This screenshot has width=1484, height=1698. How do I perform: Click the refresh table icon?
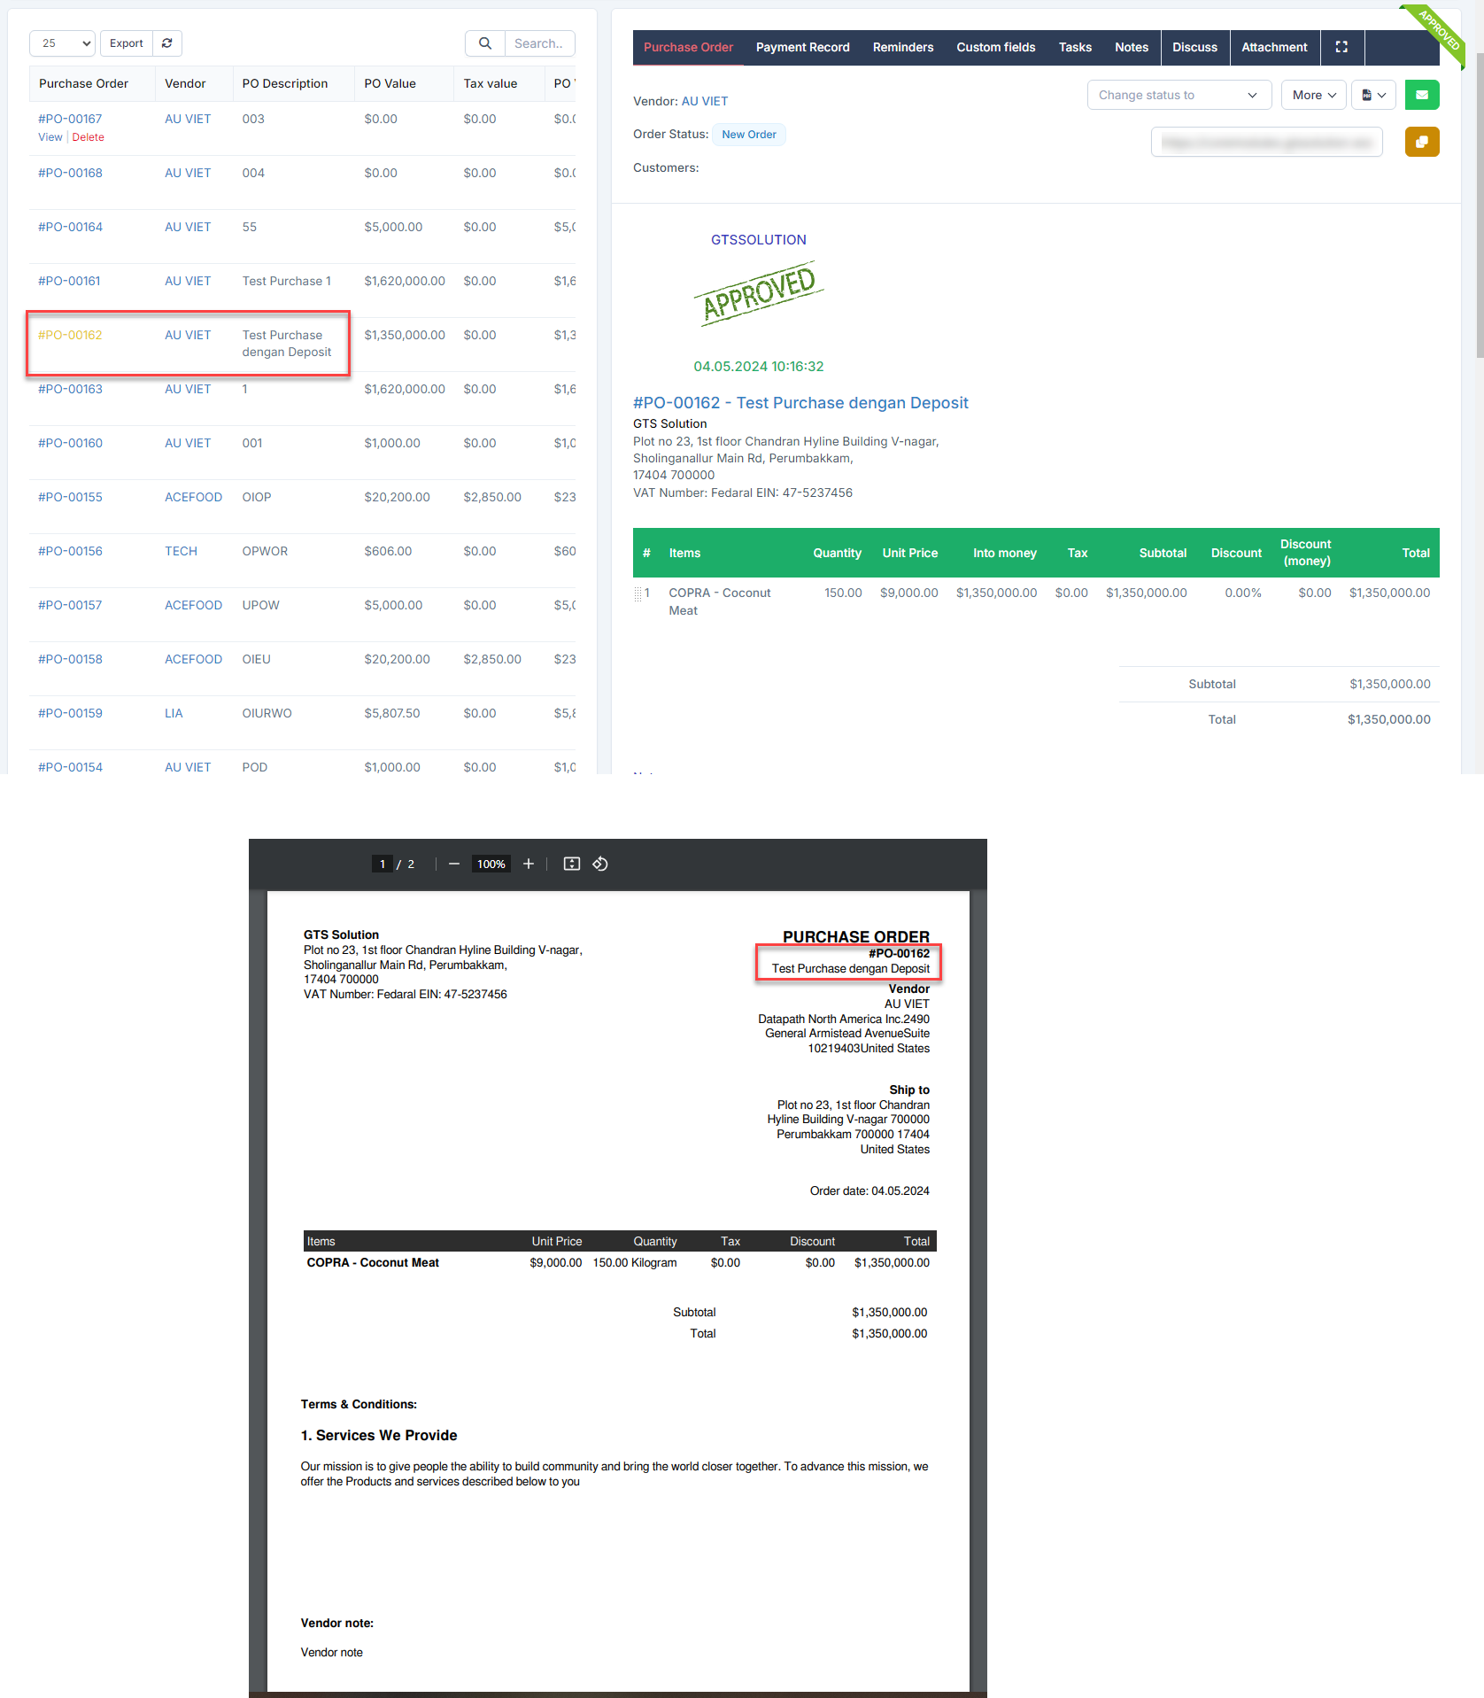166,43
